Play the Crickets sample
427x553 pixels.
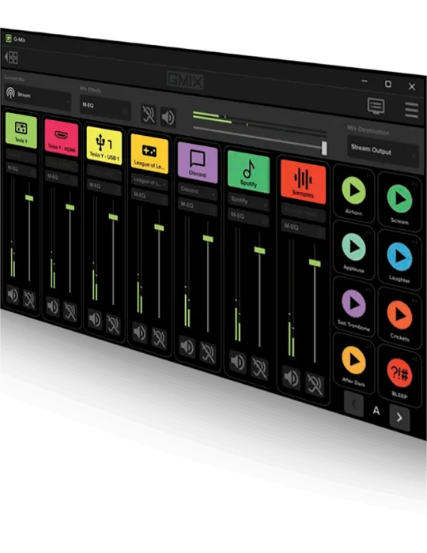[x=399, y=317]
